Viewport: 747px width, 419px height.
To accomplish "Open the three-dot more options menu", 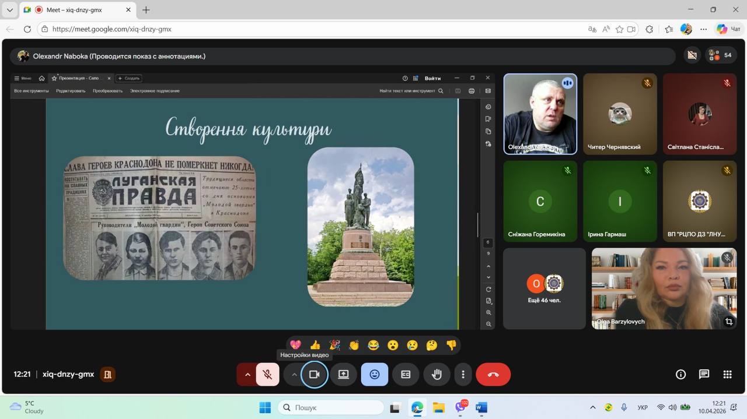I will coord(463,375).
